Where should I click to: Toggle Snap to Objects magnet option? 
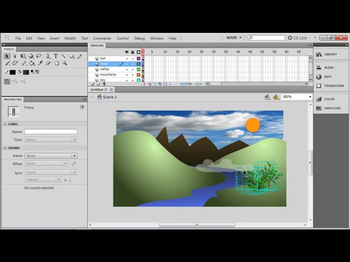(7, 82)
